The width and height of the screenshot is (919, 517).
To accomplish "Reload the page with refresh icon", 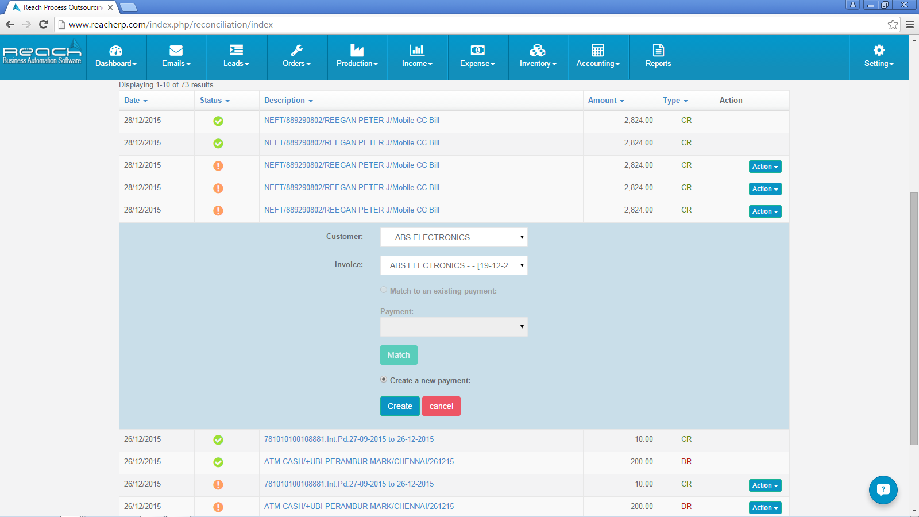I will 43,24.
